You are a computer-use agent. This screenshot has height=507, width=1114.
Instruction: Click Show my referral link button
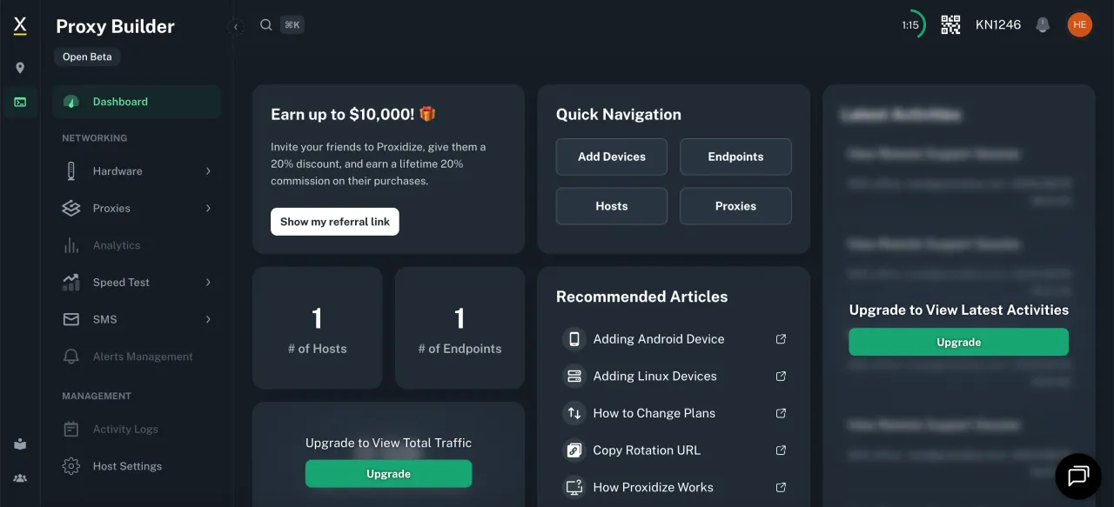point(334,222)
